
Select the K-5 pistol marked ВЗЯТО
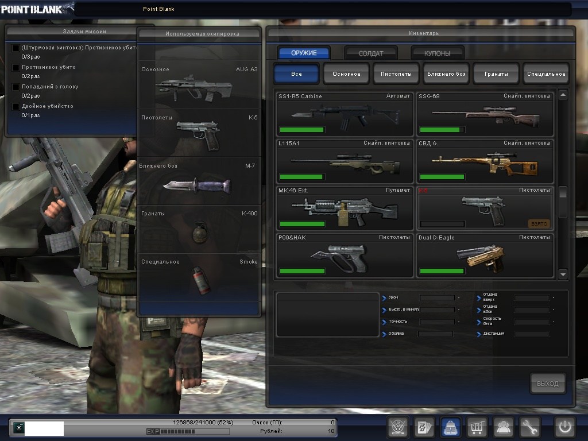[x=485, y=208]
